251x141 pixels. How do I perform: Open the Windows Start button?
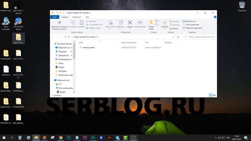click(x=4, y=137)
